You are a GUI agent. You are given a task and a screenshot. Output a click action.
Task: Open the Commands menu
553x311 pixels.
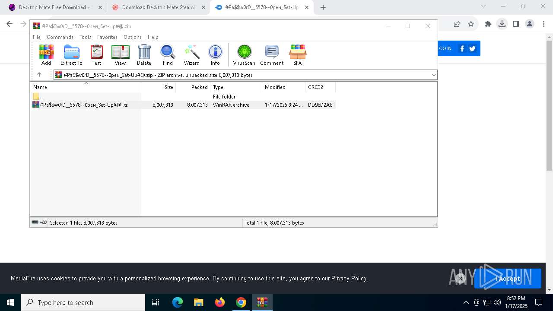pyautogui.click(x=60, y=37)
